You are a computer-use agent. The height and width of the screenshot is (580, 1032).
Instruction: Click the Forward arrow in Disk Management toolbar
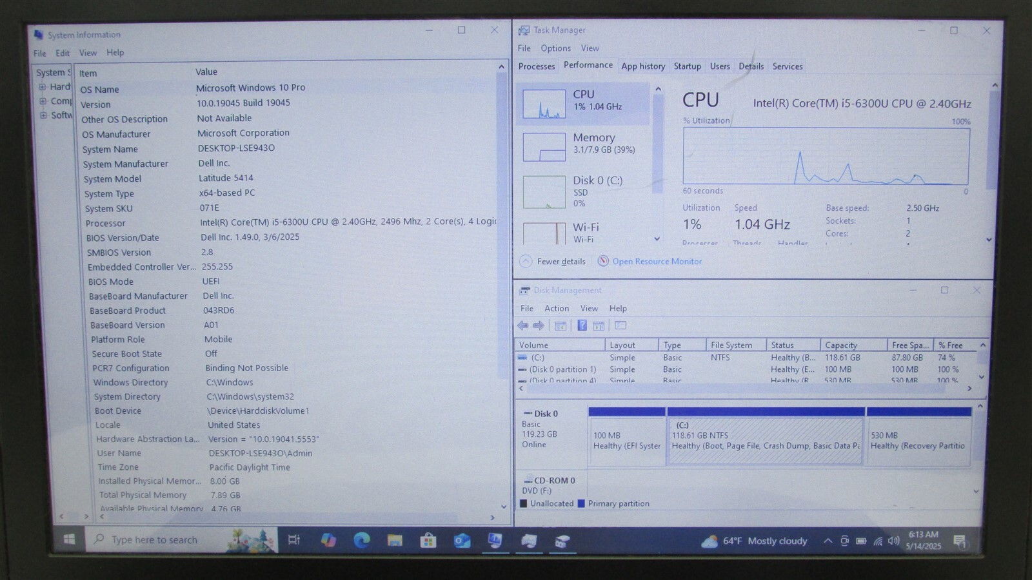pyautogui.click(x=538, y=326)
